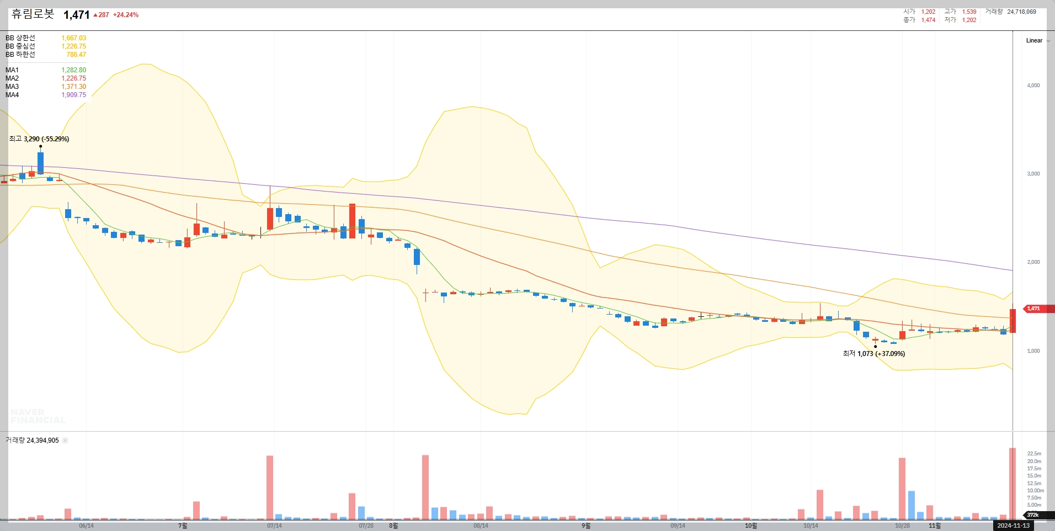Viewport: 1055px width, 531px height.
Task: Click the 9월 month axis label
Action: coord(586,525)
